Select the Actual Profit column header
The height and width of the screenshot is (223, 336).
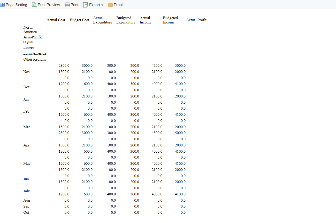(196, 20)
